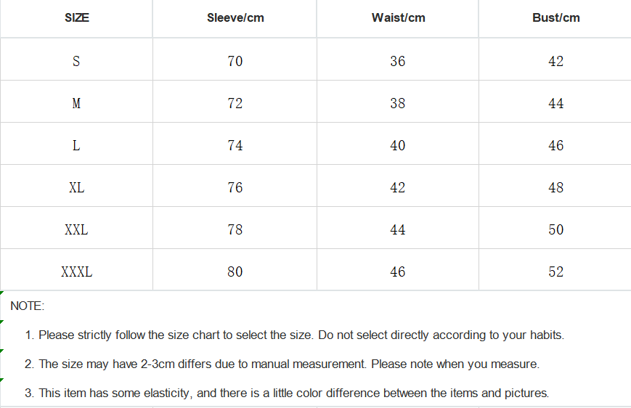Image resolution: width=631 pixels, height=408 pixels.
Task: Select the SIZE column header cell
Action: click(x=76, y=18)
